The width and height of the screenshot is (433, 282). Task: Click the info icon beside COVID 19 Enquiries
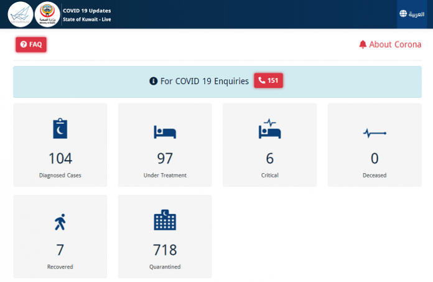[153, 81]
